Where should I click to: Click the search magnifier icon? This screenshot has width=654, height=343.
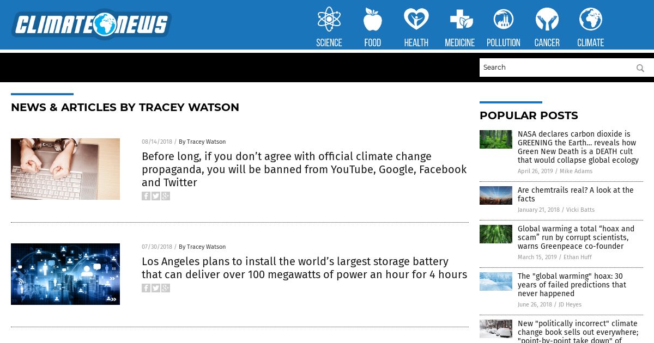pos(640,68)
